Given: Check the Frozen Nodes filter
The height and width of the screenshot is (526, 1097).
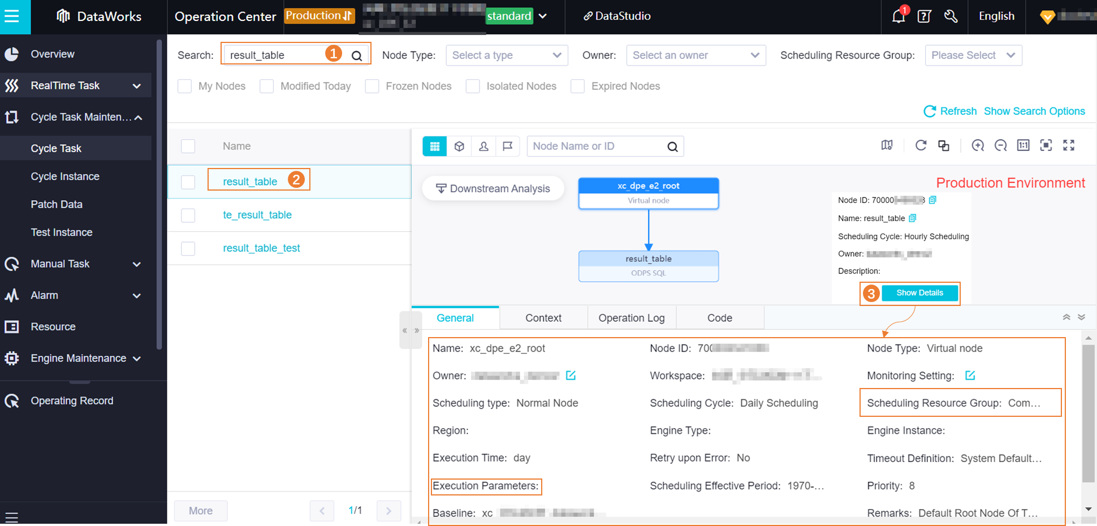Looking at the screenshot, I should pyautogui.click(x=372, y=86).
